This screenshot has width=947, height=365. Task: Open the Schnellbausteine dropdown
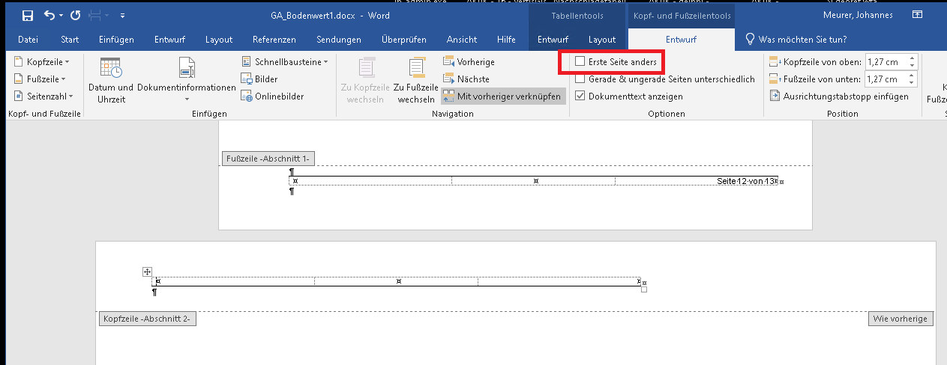coord(286,62)
